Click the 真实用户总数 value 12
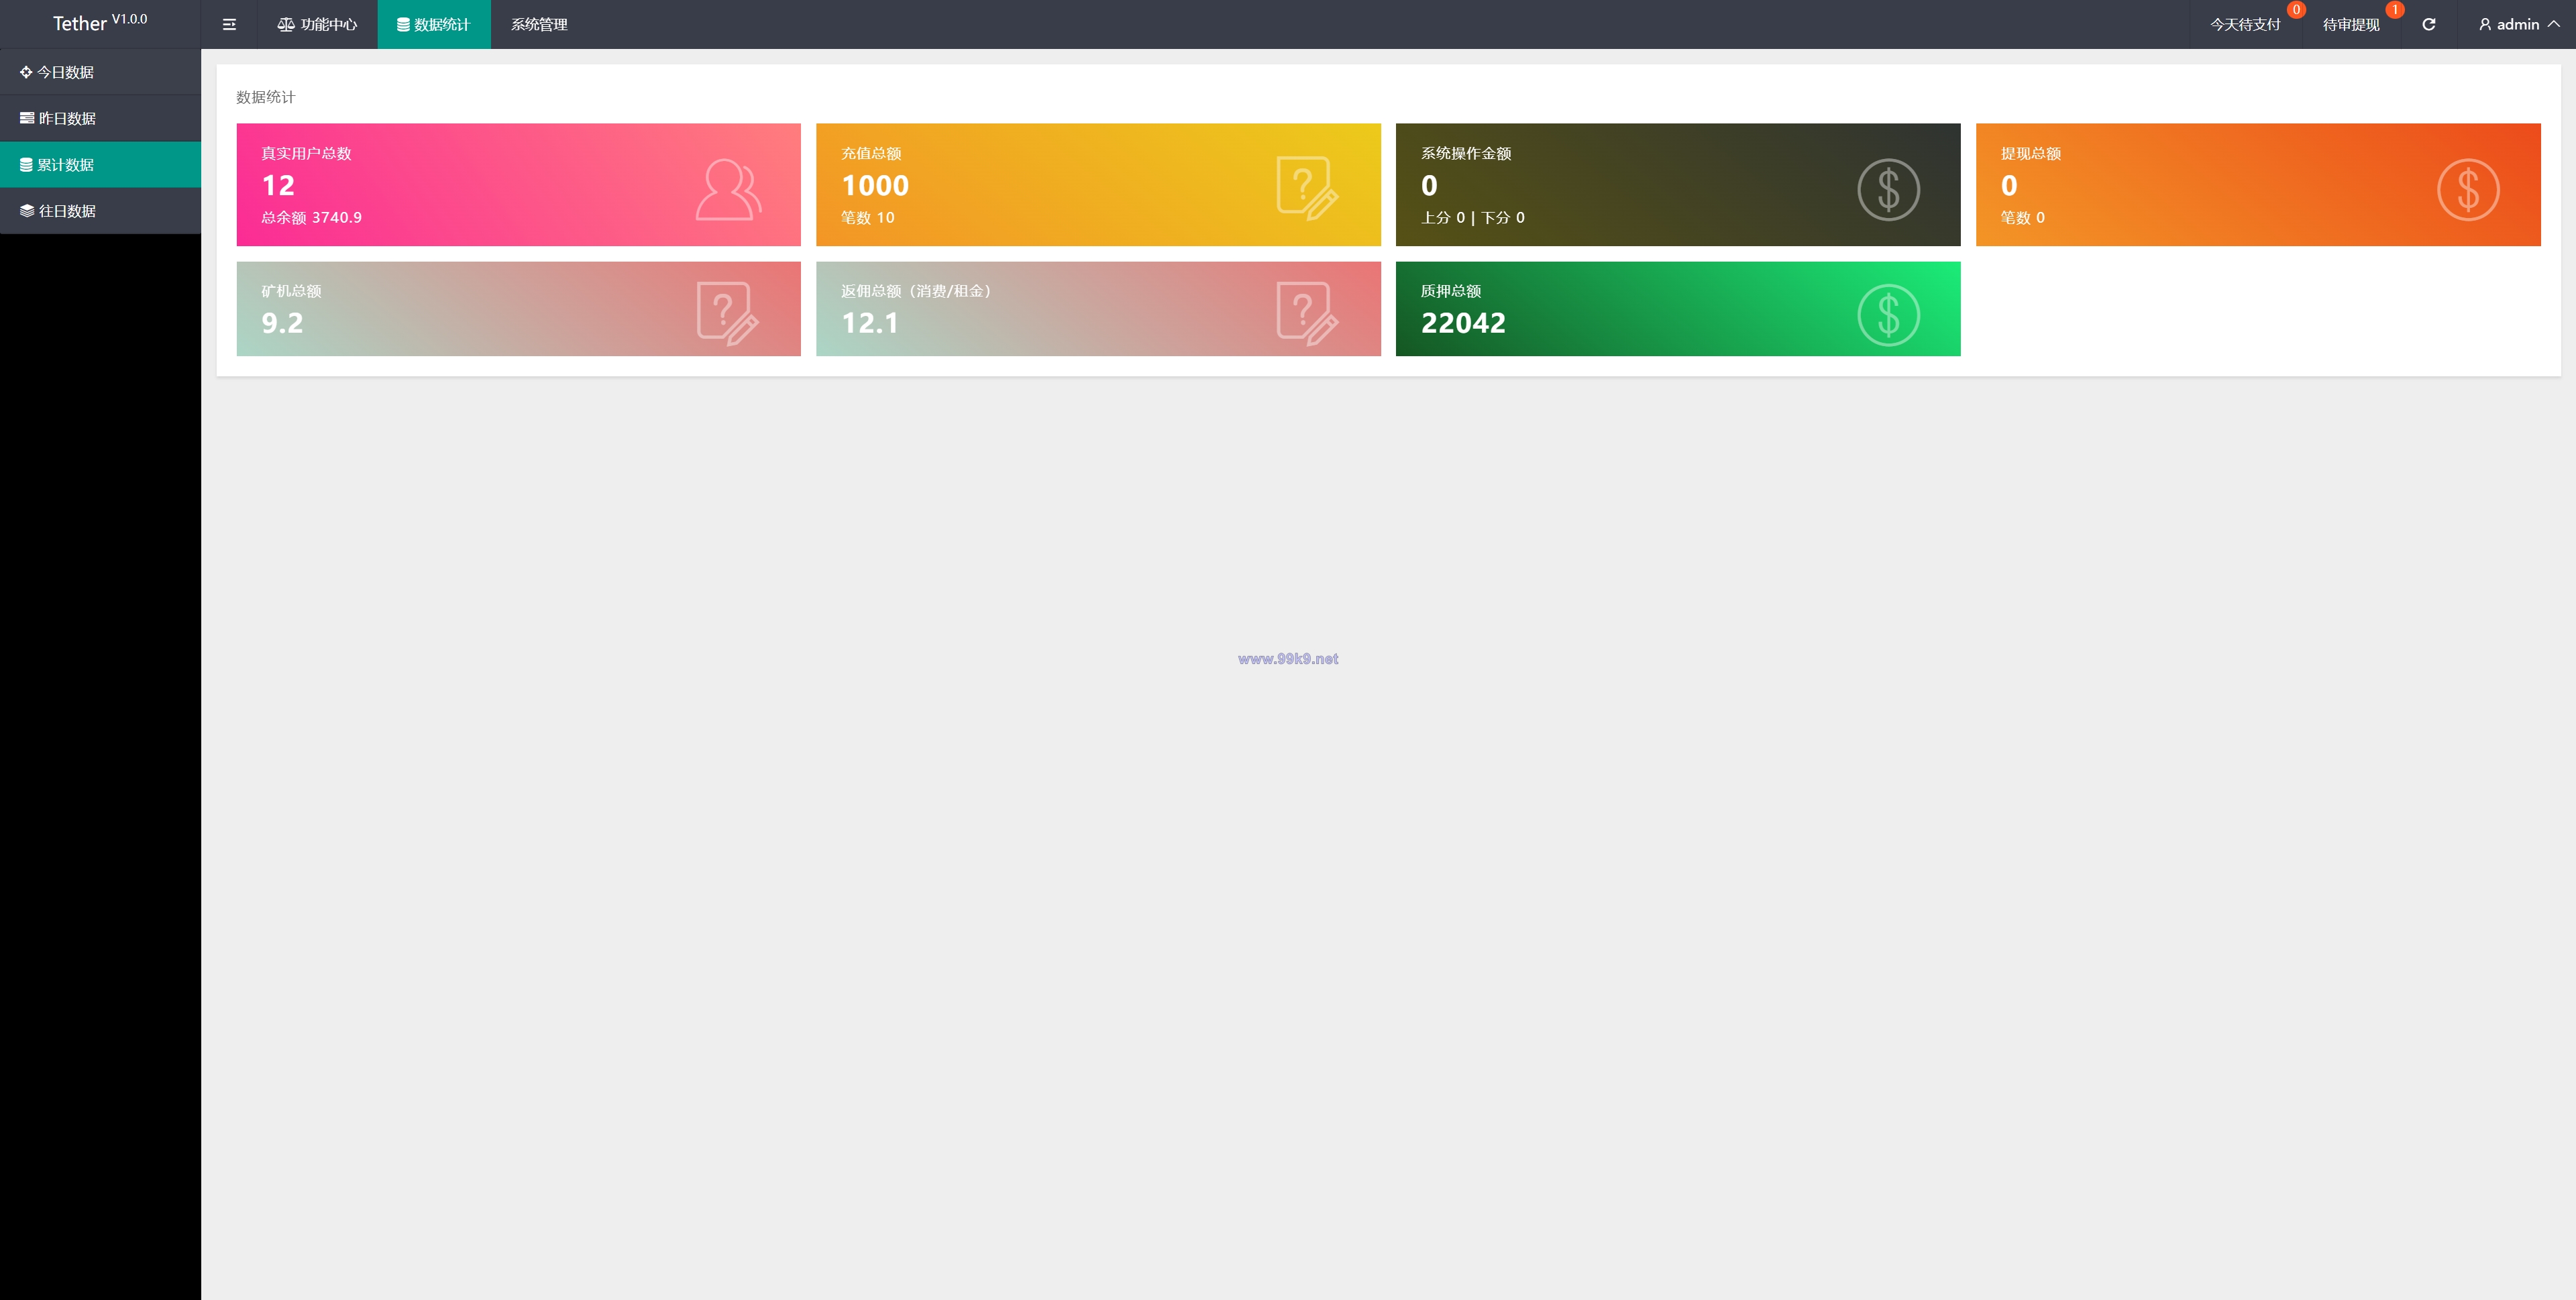 click(278, 185)
